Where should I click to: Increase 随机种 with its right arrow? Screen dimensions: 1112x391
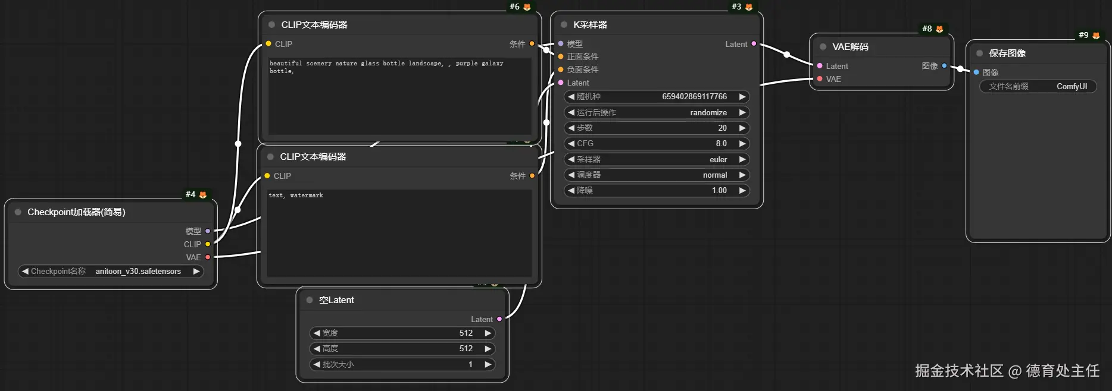(742, 96)
